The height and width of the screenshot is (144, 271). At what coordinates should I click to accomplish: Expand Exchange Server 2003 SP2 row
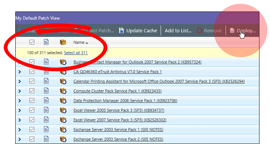coord(20,139)
